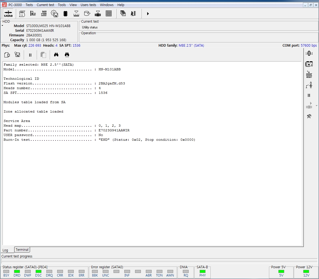Click the RESET counter icon in right sidebar
The width and height of the screenshot is (319, 279).
tap(309, 75)
